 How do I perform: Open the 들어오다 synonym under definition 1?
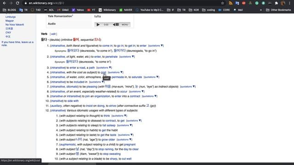point(73,50)
